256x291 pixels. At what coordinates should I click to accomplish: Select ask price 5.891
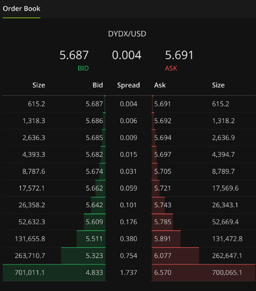162,239
